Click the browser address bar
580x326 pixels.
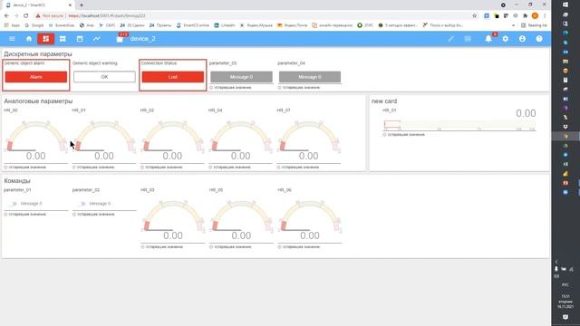click(252, 16)
